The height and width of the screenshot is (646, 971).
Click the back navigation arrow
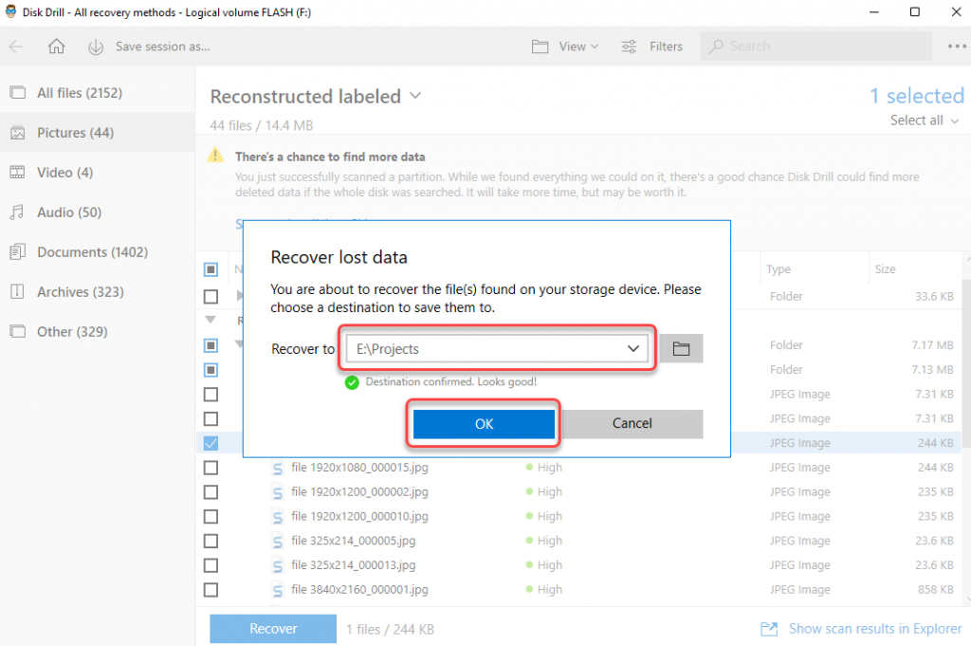[15, 46]
